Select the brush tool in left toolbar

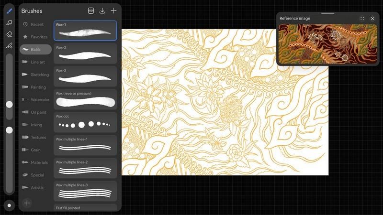[9, 11]
